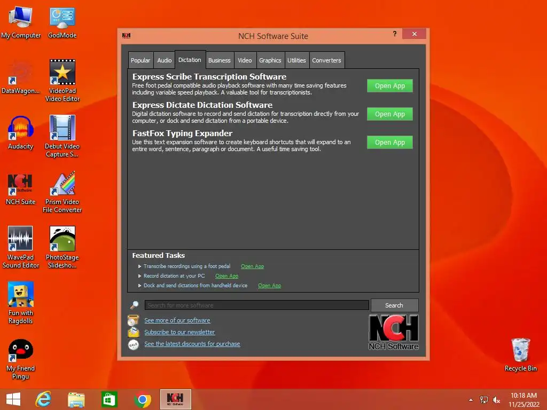Click the Search button
The height and width of the screenshot is (410, 547).
(394, 305)
